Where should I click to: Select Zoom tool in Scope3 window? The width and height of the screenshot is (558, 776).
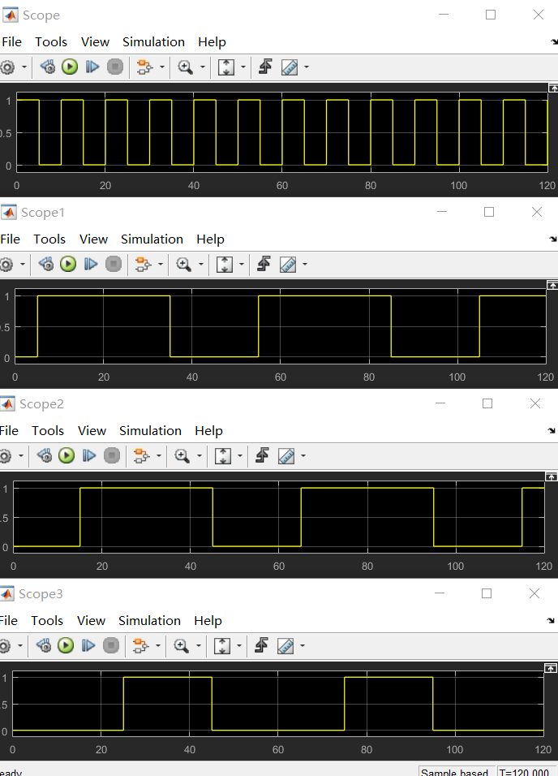pyautogui.click(x=181, y=645)
